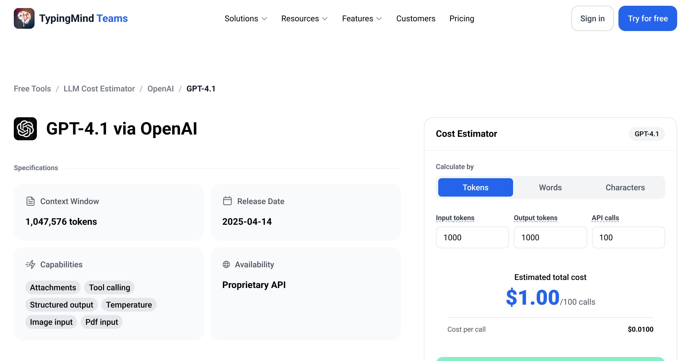This screenshot has width=691, height=361.
Task: Open the Customers page
Action: tap(416, 19)
